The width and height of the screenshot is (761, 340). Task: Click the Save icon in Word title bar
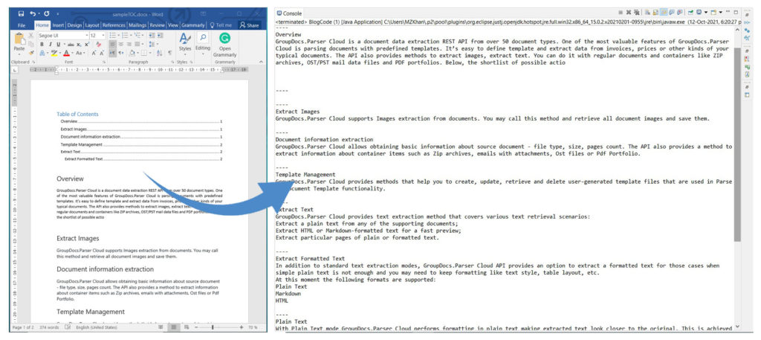(x=21, y=13)
